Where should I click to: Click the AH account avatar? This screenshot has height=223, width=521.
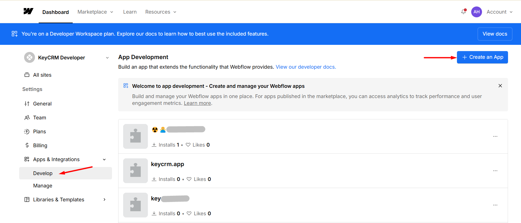[476, 12]
